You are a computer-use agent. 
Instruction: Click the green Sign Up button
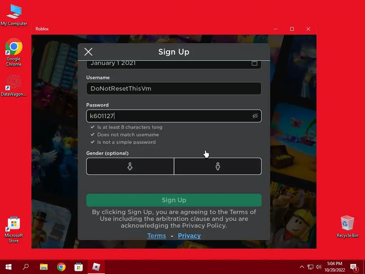(174, 200)
